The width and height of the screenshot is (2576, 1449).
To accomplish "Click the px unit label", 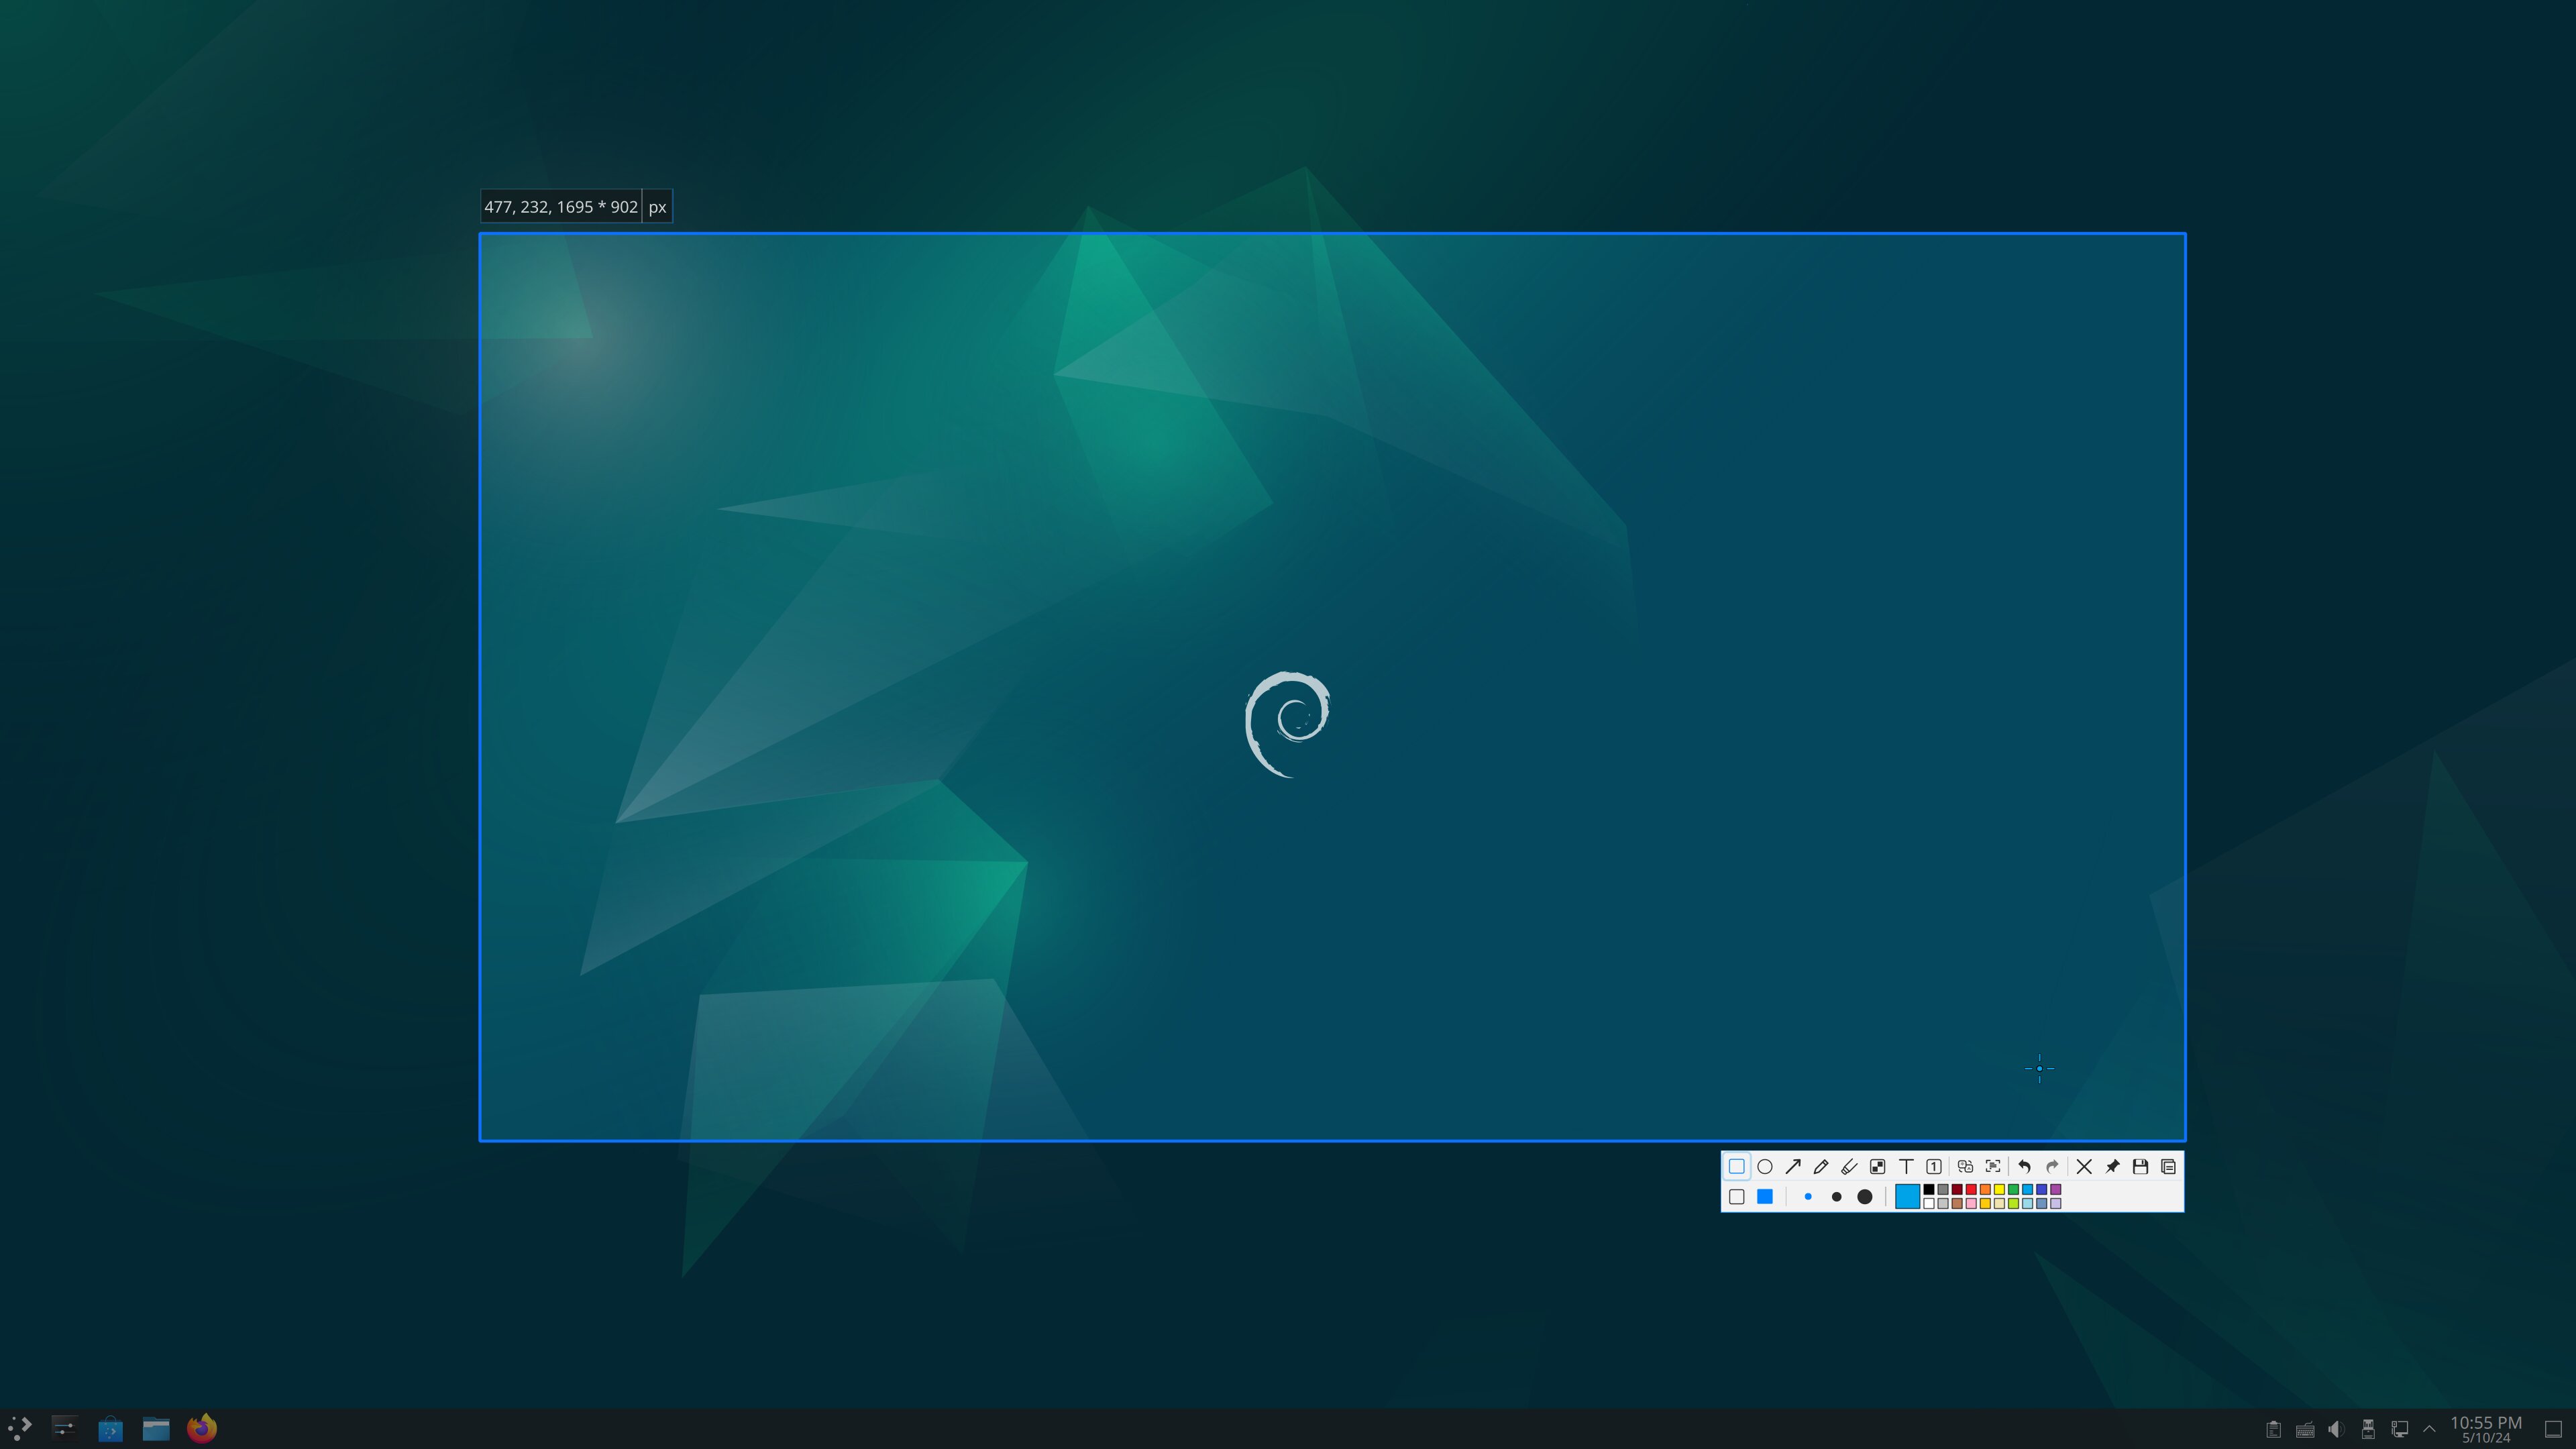I will [657, 207].
